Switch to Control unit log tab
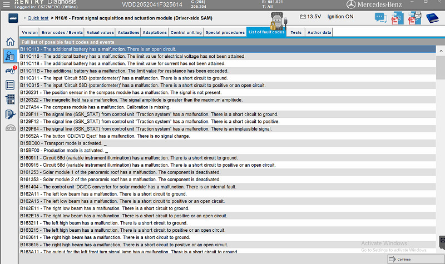Image resolution: width=445 pixels, height=264 pixels. (186, 33)
